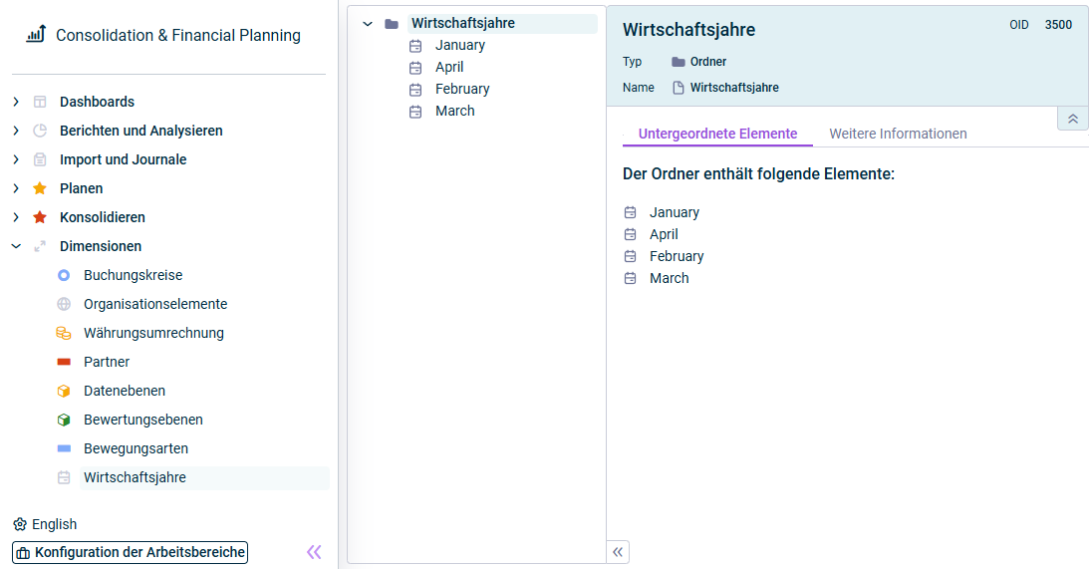The width and height of the screenshot is (1090, 569).
Task: Change language via English link
Action: [54, 524]
